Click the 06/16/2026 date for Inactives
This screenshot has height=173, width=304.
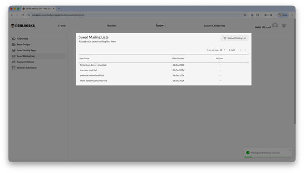178,70
